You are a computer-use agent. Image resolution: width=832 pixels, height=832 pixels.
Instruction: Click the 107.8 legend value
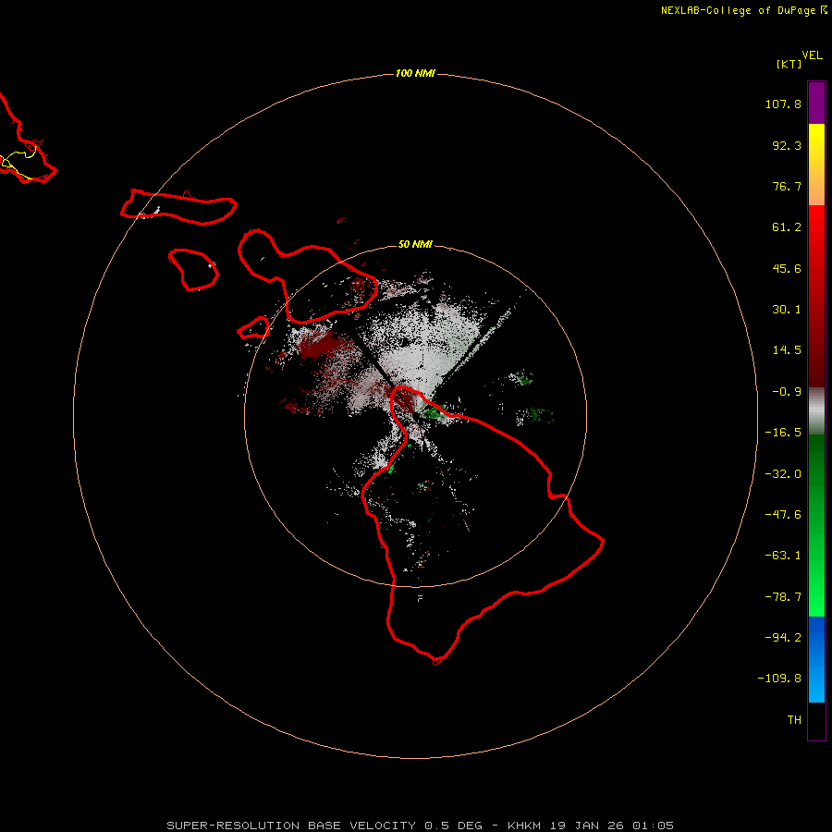tap(783, 104)
